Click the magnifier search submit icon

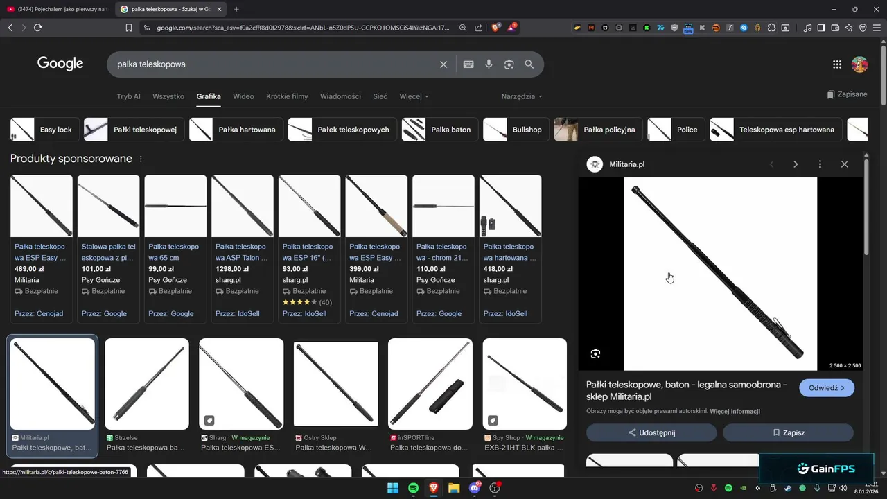point(529,64)
